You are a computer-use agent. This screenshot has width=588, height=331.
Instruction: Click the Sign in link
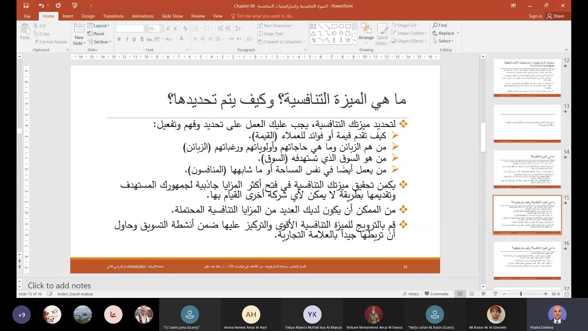(x=535, y=16)
